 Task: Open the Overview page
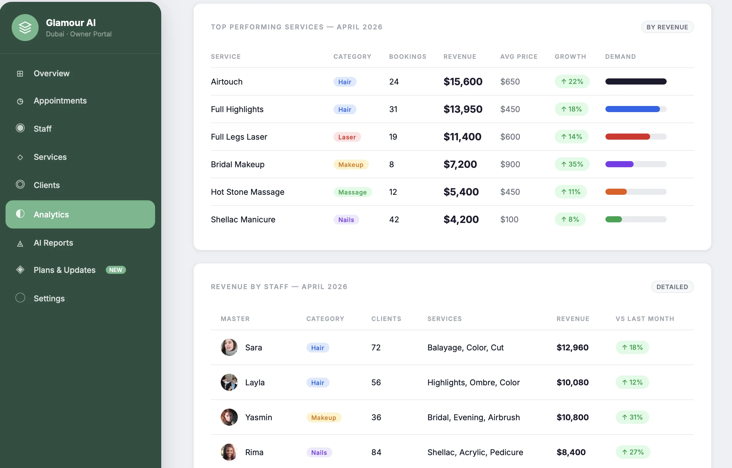[x=80, y=74]
